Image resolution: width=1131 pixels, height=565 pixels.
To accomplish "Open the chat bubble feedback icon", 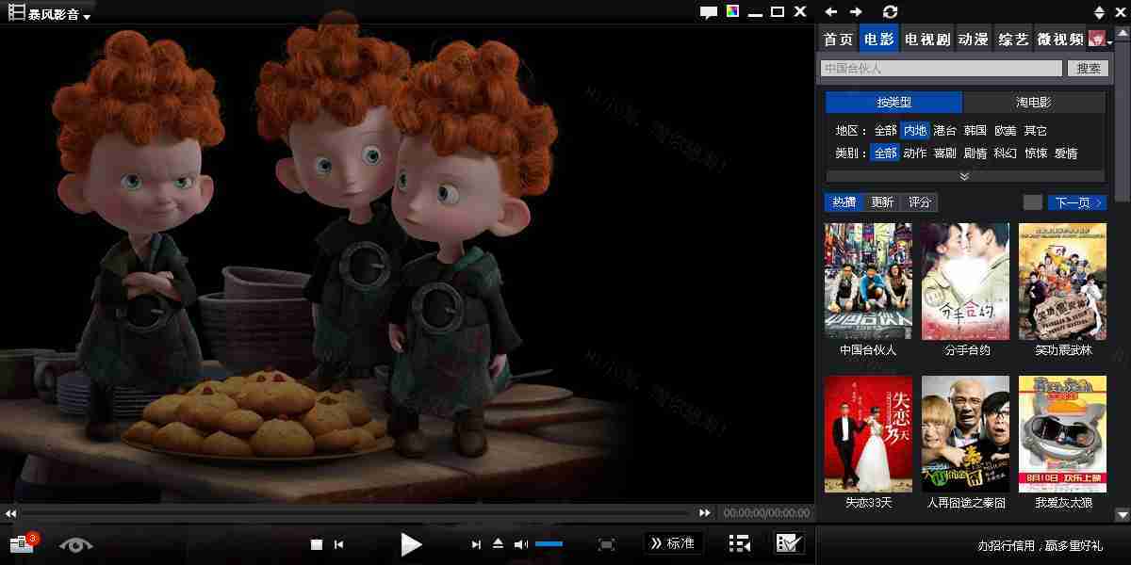I will [709, 12].
